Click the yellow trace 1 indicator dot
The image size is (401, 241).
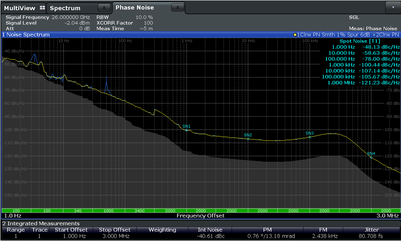pos(295,35)
